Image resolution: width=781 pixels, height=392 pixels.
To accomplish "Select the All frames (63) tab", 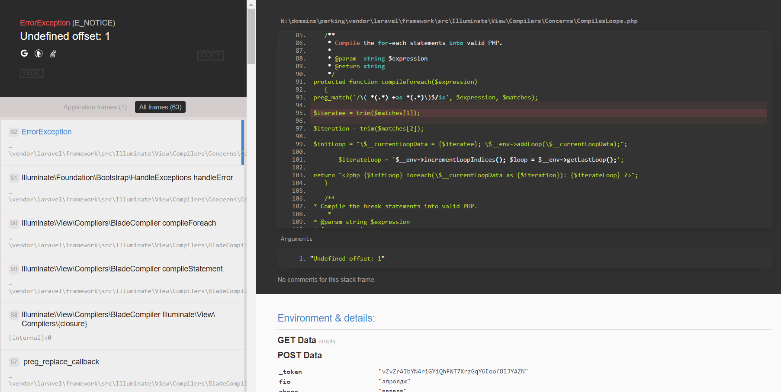I will pyautogui.click(x=160, y=107).
